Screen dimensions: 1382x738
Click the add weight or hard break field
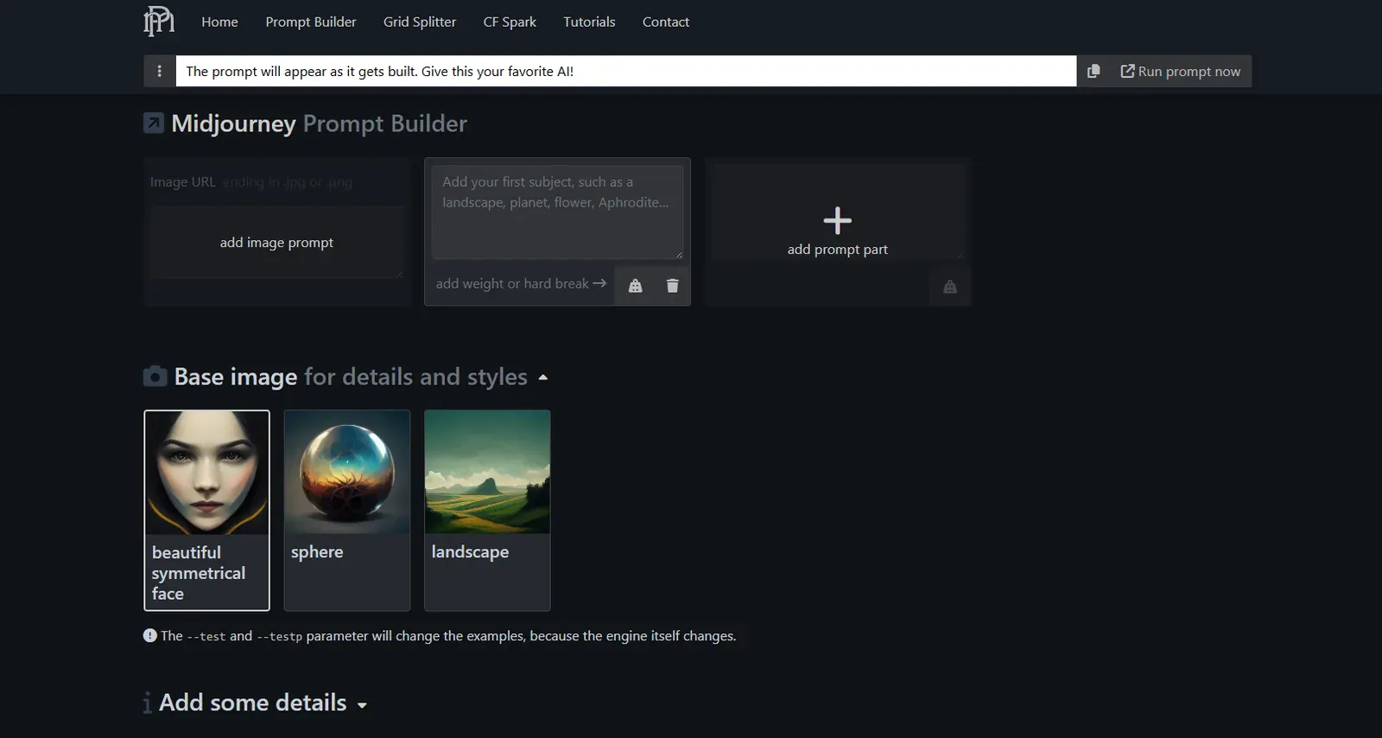(521, 283)
